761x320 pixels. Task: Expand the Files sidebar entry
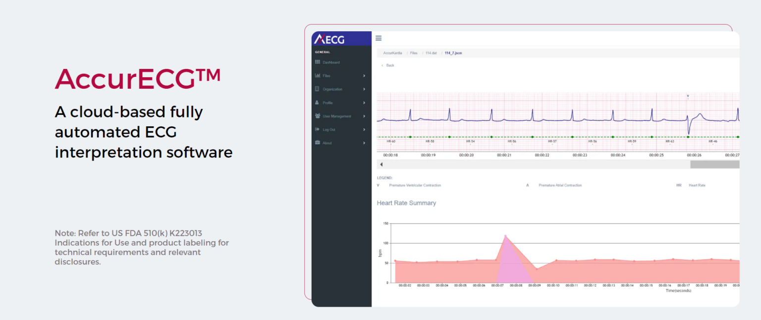(x=363, y=75)
